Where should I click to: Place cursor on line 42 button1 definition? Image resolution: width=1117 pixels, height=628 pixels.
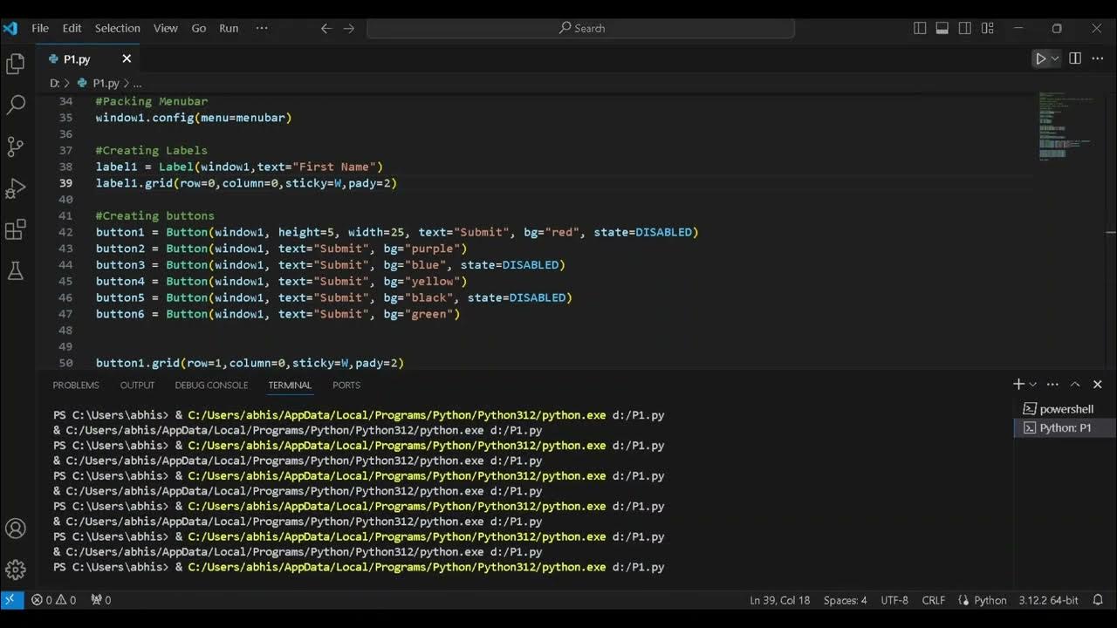pyautogui.click(x=397, y=232)
